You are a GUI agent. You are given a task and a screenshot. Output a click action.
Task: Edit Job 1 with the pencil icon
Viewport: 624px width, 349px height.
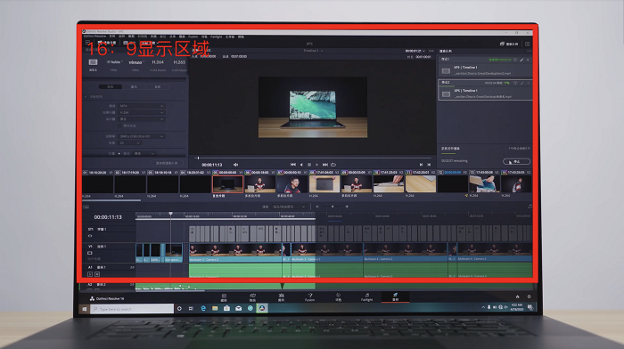coord(521,60)
